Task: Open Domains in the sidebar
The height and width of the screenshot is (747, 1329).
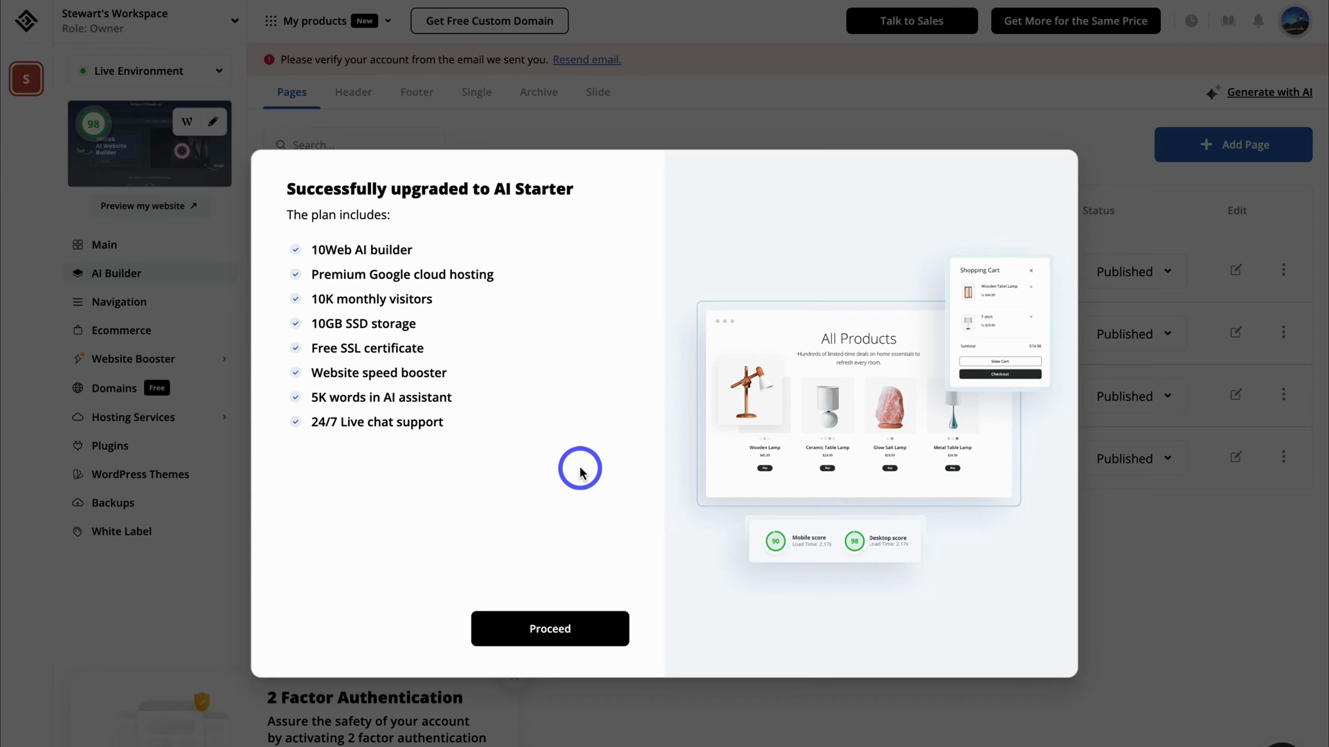Action: point(114,388)
